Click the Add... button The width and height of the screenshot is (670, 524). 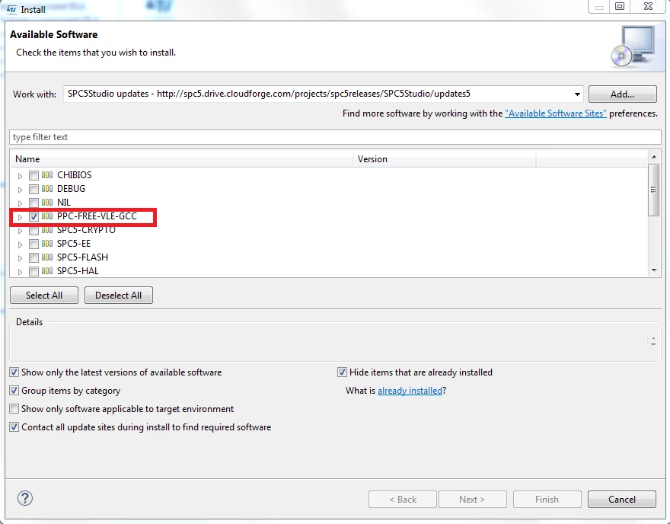pyautogui.click(x=622, y=94)
